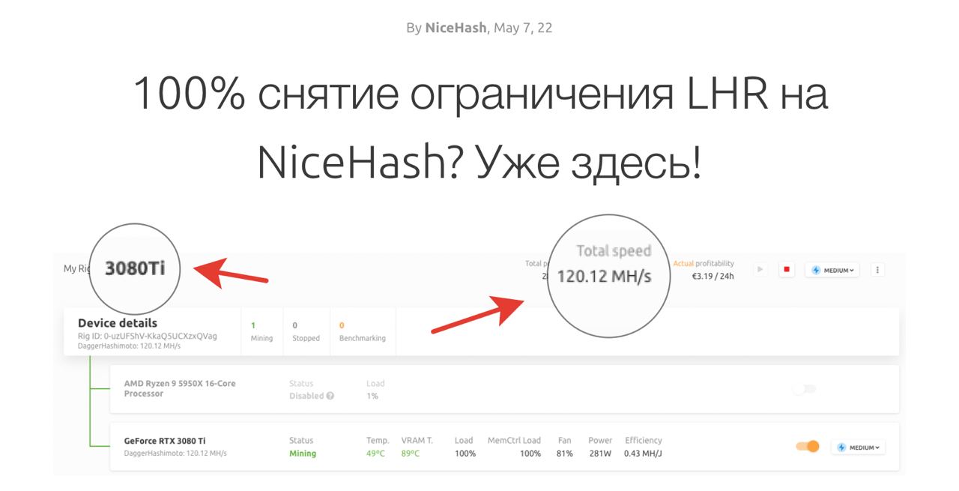Click the 3080Ti rig name
The height and width of the screenshot is (491, 959).
135,268
